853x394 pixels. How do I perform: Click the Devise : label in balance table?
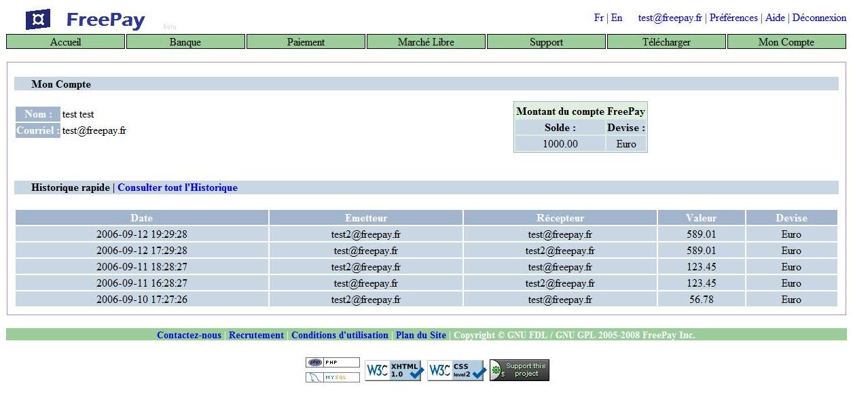pyautogui.click(x=626, y=128)
